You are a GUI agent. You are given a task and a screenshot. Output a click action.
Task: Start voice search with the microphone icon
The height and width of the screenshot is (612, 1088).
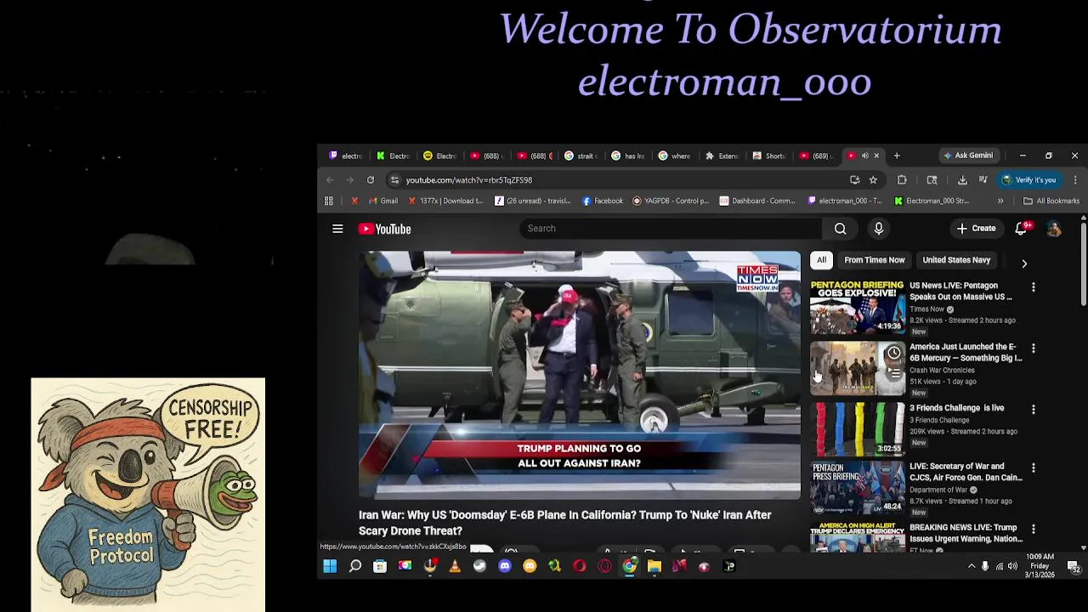pos(879,229)
